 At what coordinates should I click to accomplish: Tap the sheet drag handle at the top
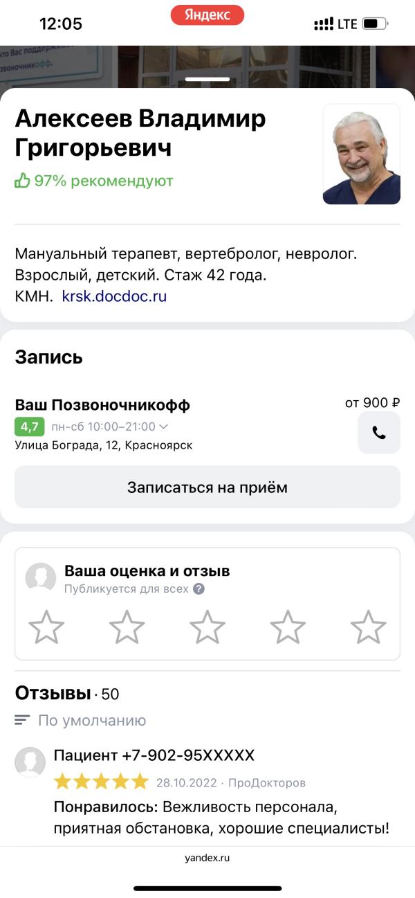(207, 79)
